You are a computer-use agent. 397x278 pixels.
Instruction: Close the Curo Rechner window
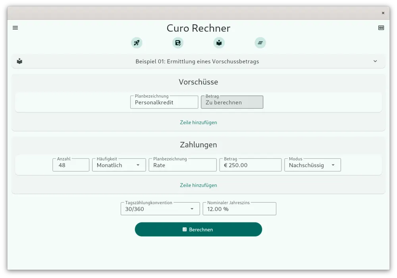(383, 13)
